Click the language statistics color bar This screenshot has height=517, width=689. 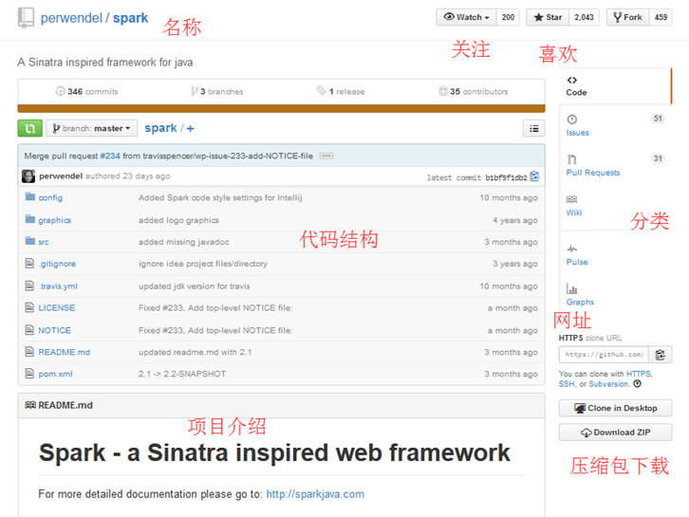pyautogui.click(x=281, y=109)
